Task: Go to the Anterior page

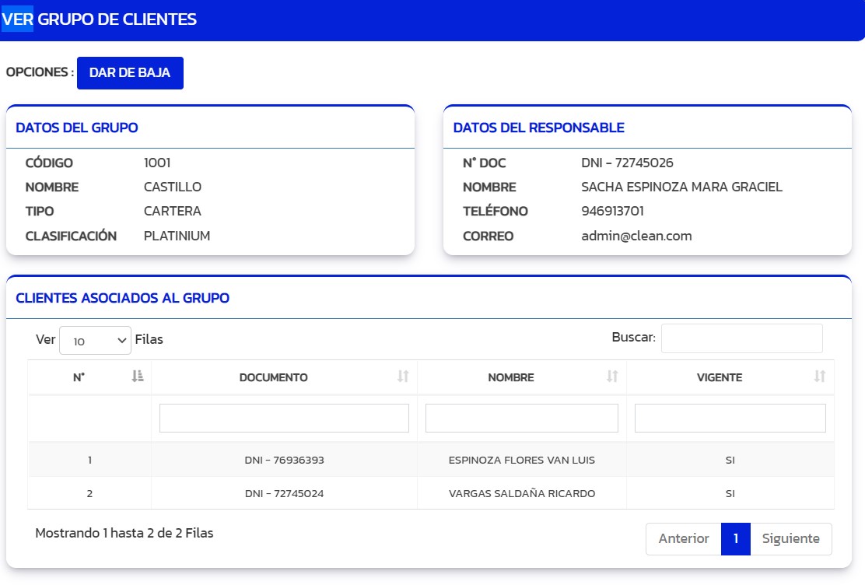Action: pyautogui.click(x=683, y=538)
